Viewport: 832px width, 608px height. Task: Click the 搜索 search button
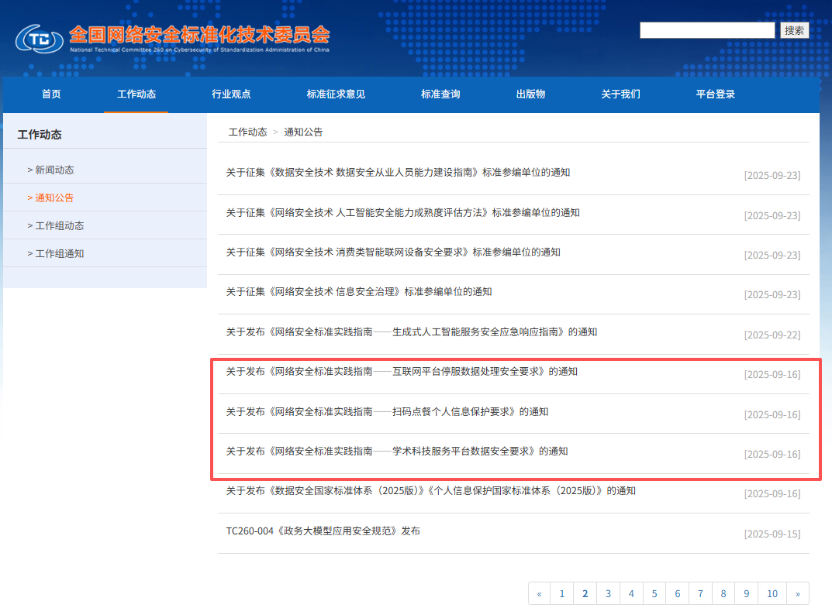pyautogui.click(x=794, y=30)
